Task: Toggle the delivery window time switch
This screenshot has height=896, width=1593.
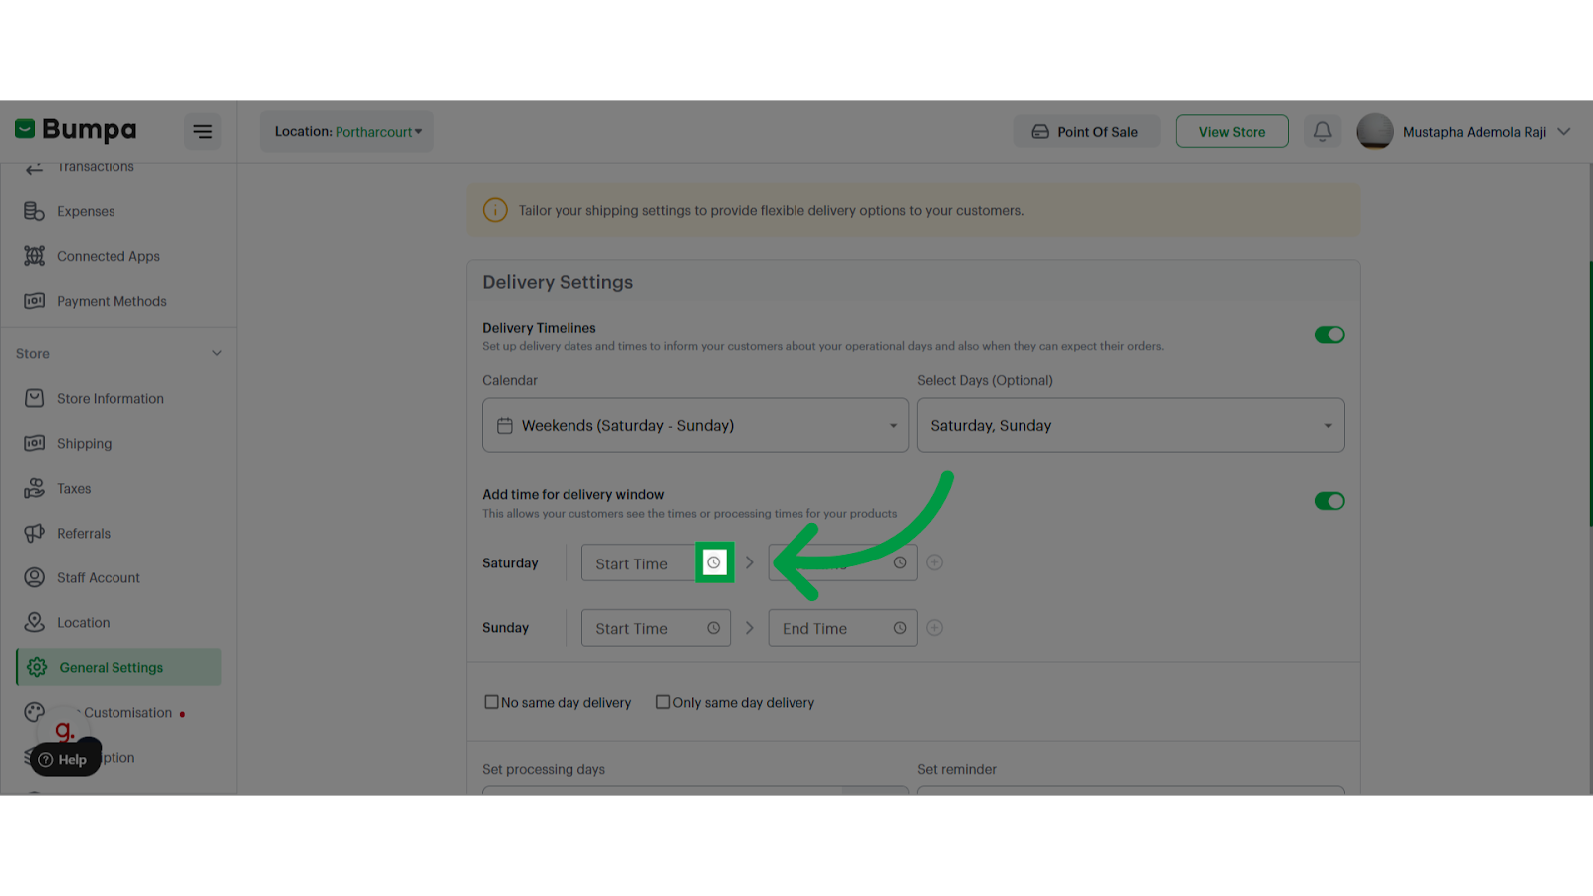Action: pyautogui.click(x=1329, y=501)
